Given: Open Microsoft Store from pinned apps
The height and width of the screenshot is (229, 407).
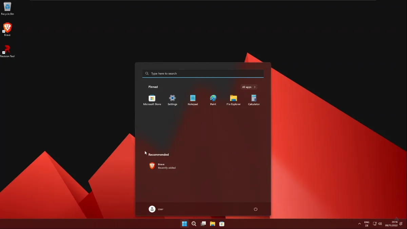Looking at the screenshot, I should click(x=152, y=100).
